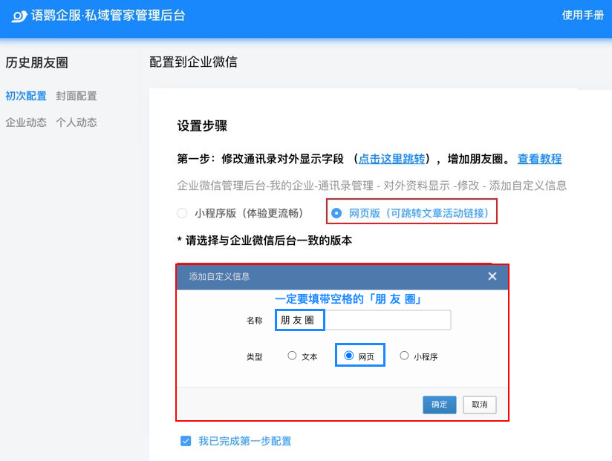Select the 网页版 radio option
Viewport: 612px width, 461px height.
[337, 214]
